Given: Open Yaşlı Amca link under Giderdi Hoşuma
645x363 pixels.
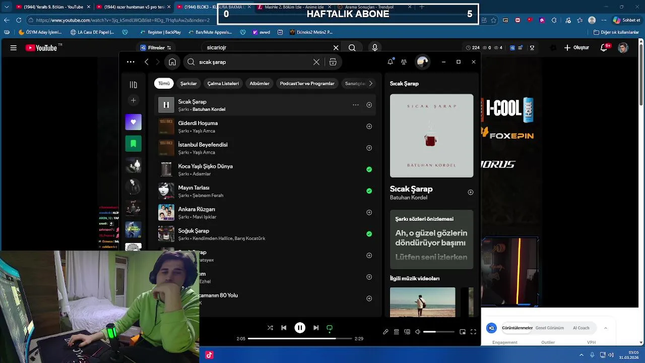Looking at the screenshot, I should 204,131.
